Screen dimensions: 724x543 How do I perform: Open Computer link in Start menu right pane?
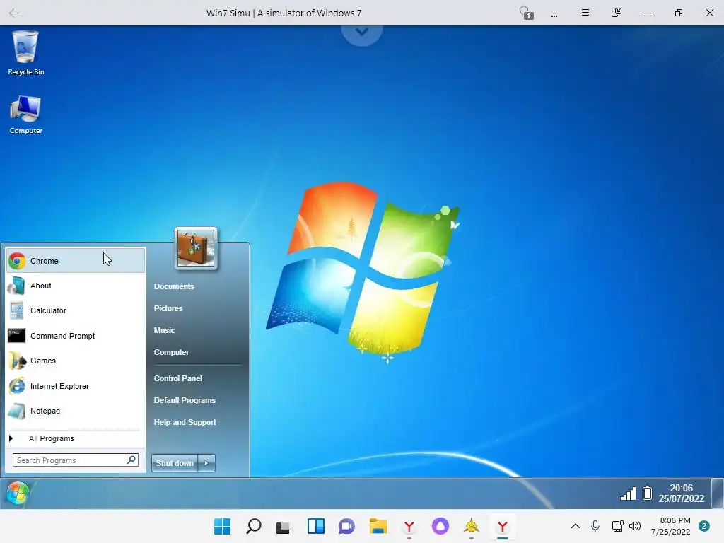pyautogui.click(x=171, y=352)
